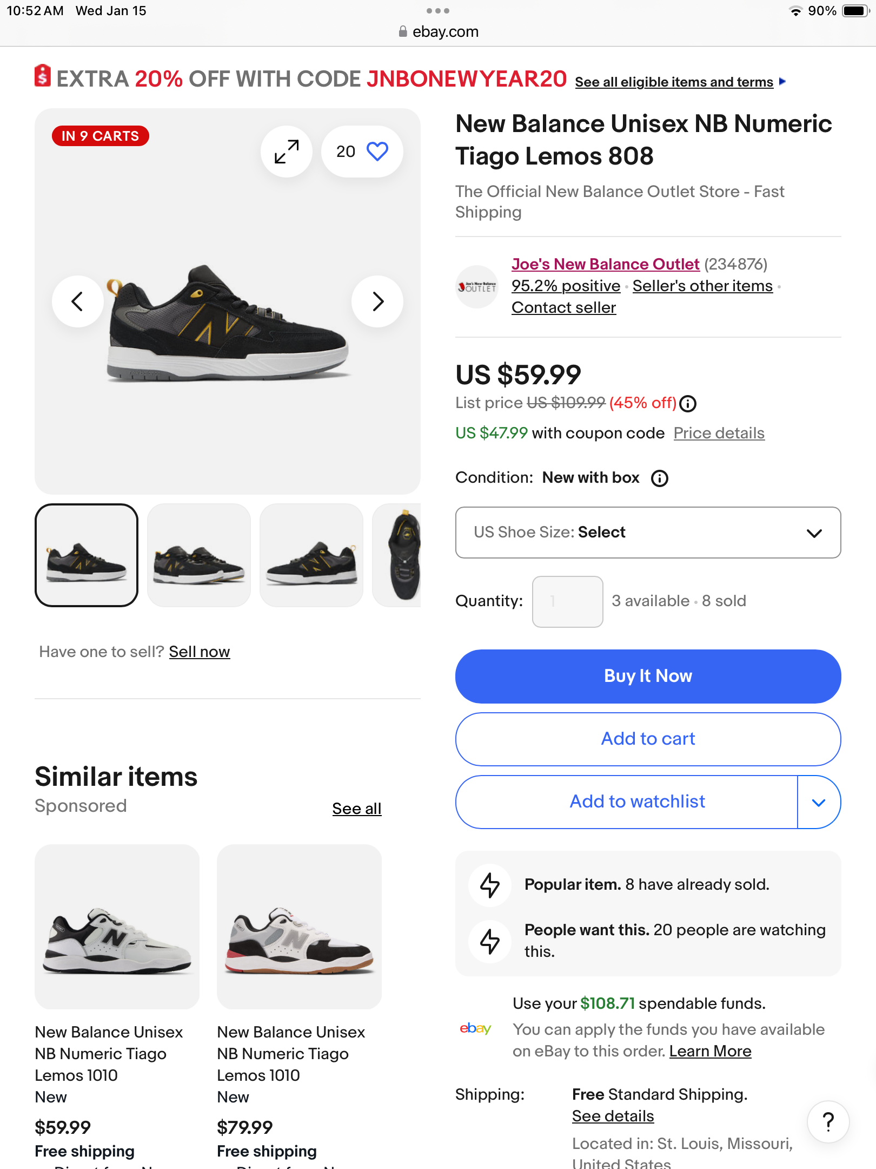Select the second shoe thumbnail
The width and height of the screenshot is (876, 1169).
tap(199, 555)
